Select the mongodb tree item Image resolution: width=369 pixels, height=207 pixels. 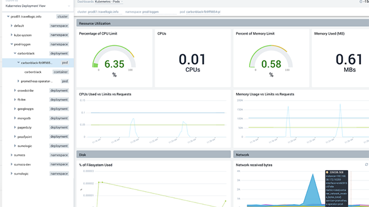(24, 118)
